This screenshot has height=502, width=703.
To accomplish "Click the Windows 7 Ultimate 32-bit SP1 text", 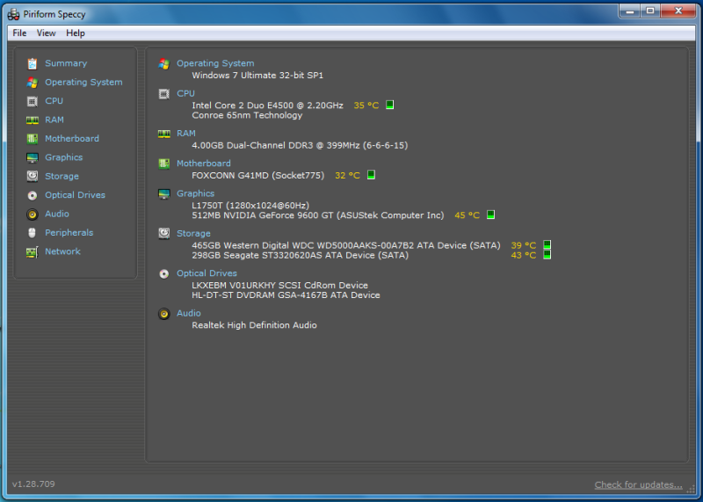I will 257,76.
